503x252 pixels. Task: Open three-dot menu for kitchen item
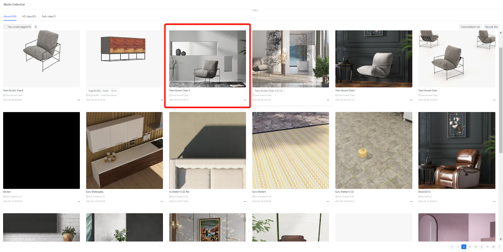(x=79, y=201)
